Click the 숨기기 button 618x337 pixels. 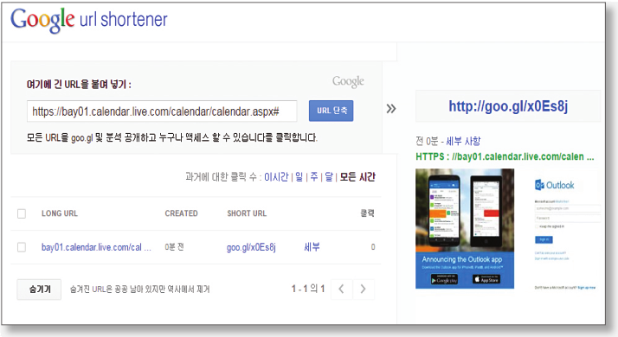pyautogui.click(x=39, y=289)
